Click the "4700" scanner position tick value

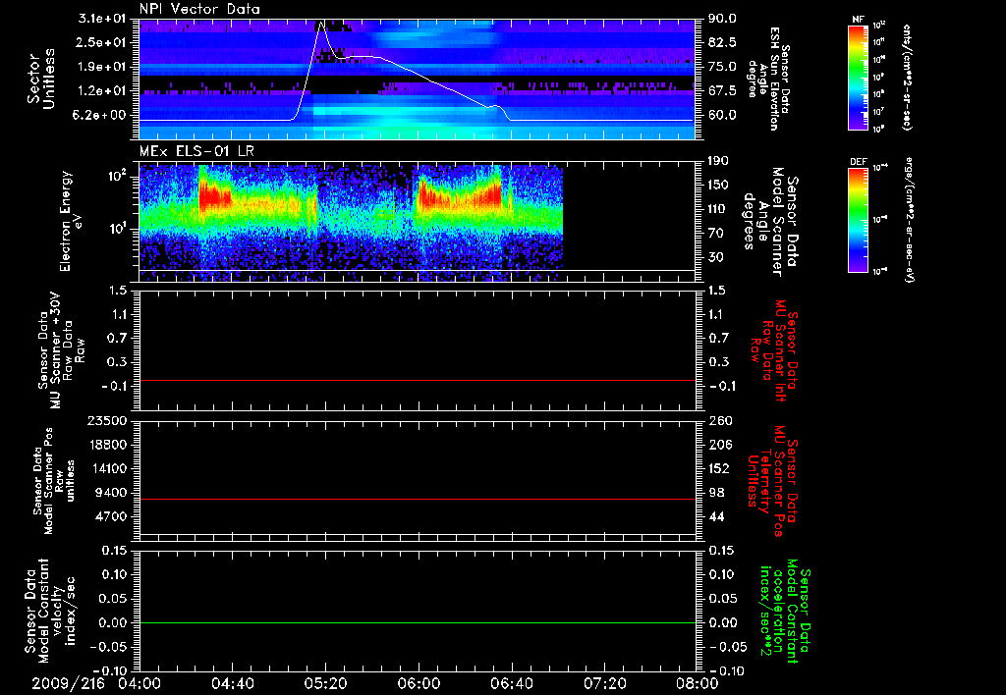tap(112, 516)
